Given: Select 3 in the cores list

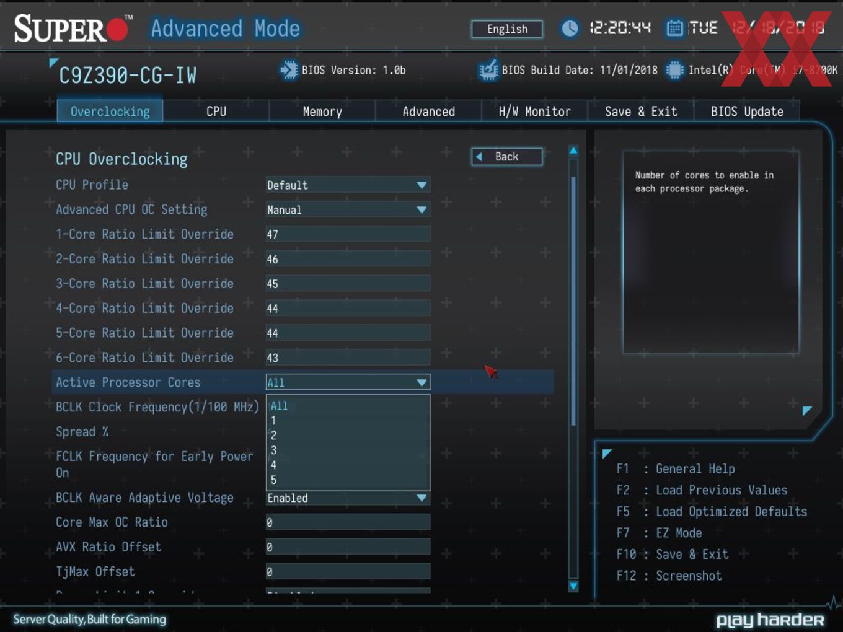Looking at the screenshot, I should pos(348,450).
